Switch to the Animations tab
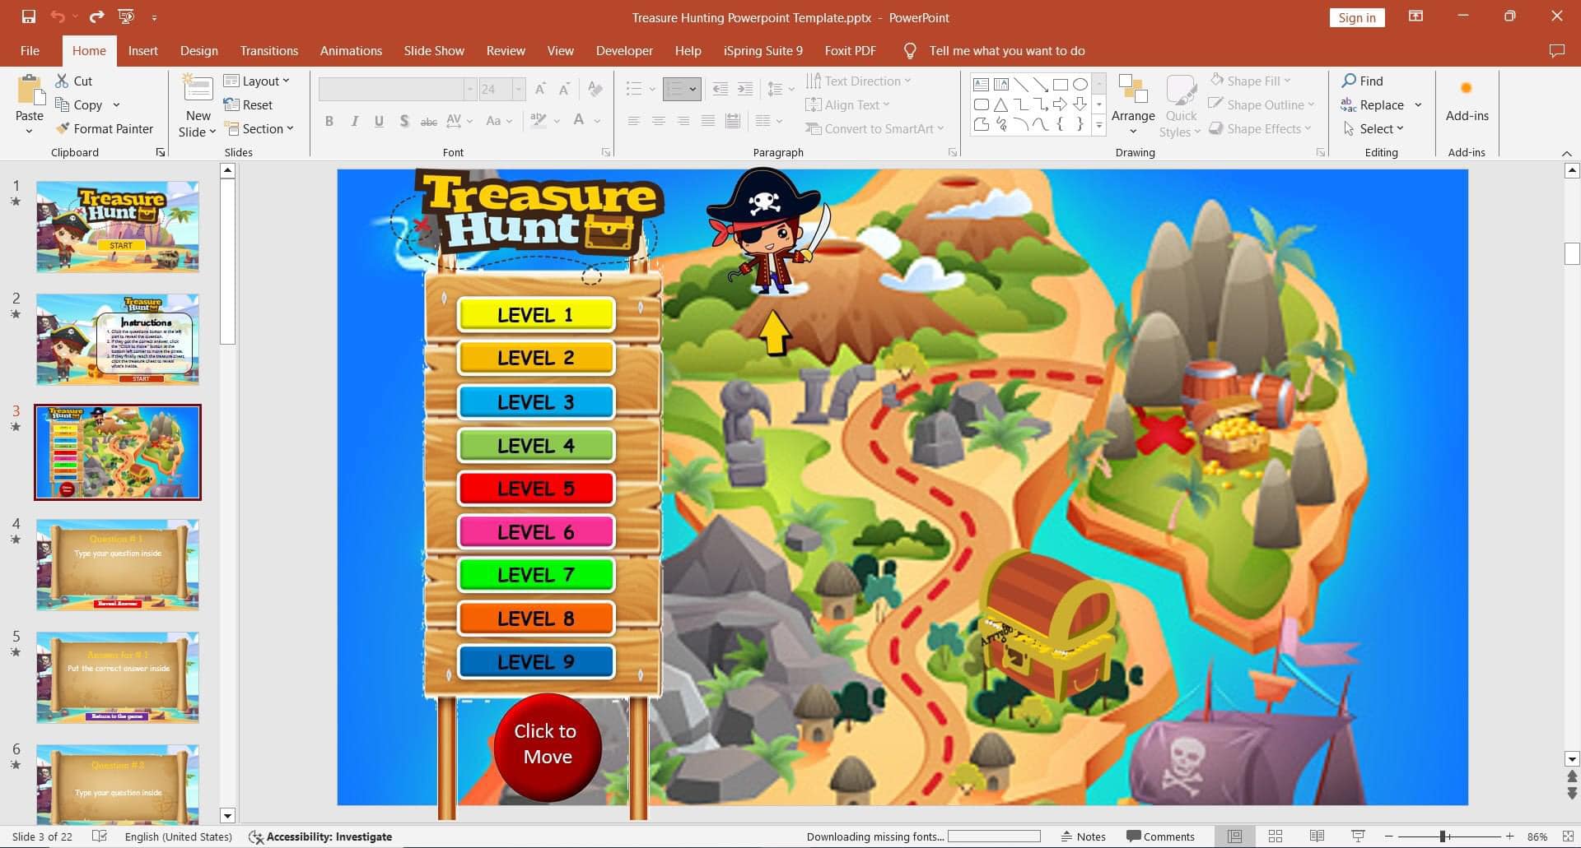The width and height of the screenshot is (1581, 848). [x=351, y=51]
